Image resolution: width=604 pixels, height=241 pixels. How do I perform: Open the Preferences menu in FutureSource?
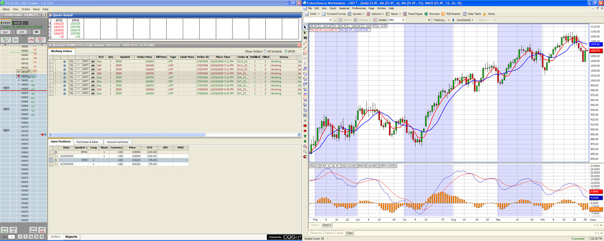359,9
